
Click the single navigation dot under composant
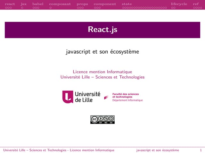click(x=51, y=7)
